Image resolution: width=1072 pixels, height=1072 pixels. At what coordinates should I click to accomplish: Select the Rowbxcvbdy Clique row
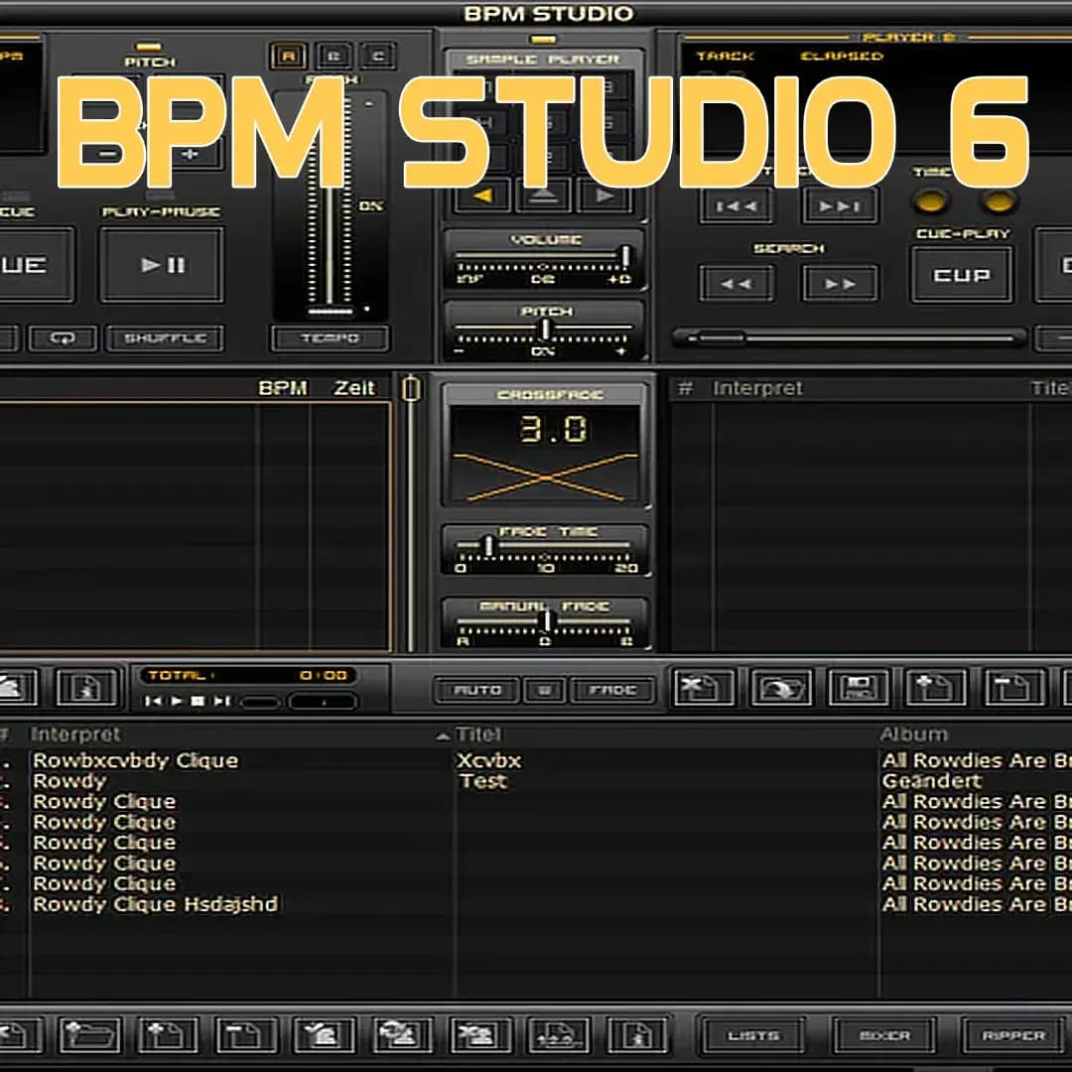536,761
